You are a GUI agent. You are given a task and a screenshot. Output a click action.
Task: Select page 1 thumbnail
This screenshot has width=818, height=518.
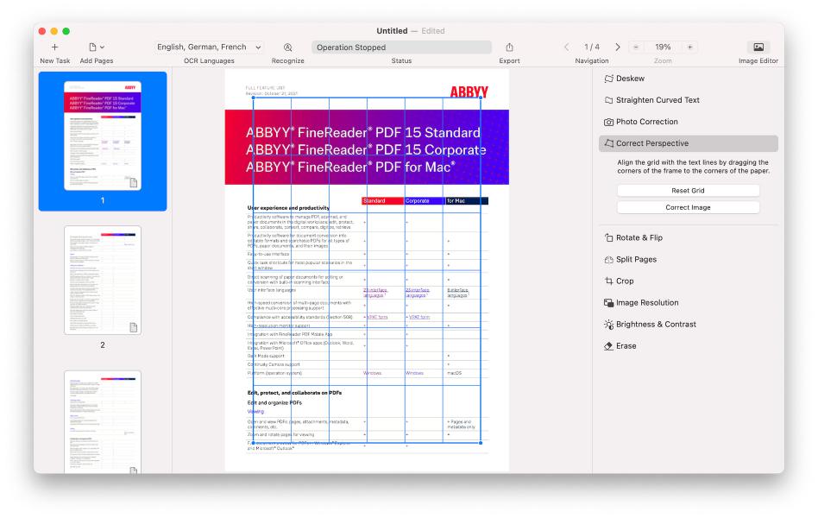[103, 136]
